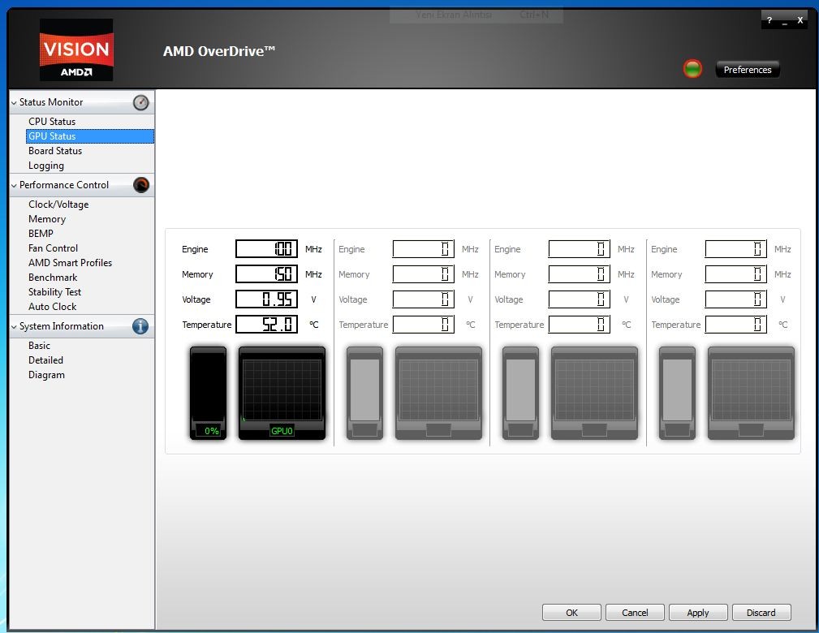The image size is (819, 633).
Task: Click the green status indicator light
Action: coord(692,69)
